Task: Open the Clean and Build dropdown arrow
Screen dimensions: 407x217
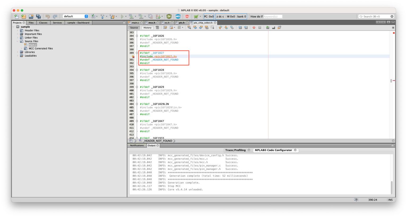Action: coord(116,16)
